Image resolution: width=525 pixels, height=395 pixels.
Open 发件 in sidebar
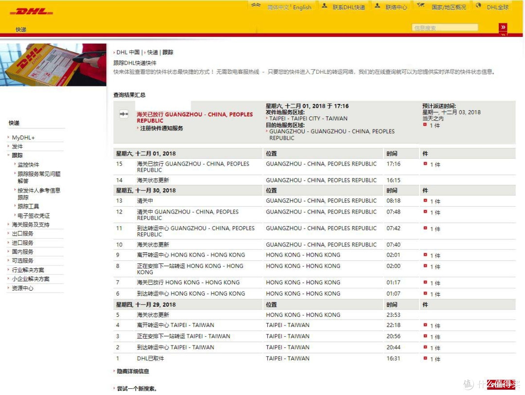17,147
